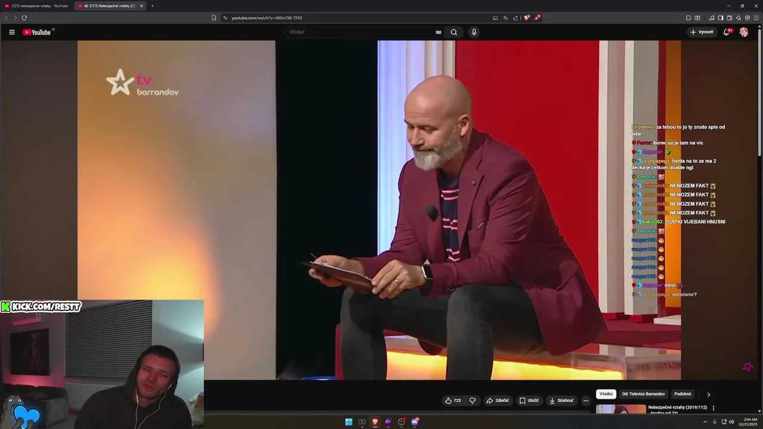The width and height of the screenshot is (763, 429).
Task: Open the YouTube account avatar menu
Action: tap(744, 32)
